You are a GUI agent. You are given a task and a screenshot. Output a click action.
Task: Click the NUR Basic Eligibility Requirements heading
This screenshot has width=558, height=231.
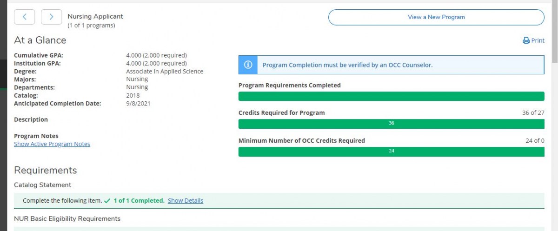click(x=67, y=218)
